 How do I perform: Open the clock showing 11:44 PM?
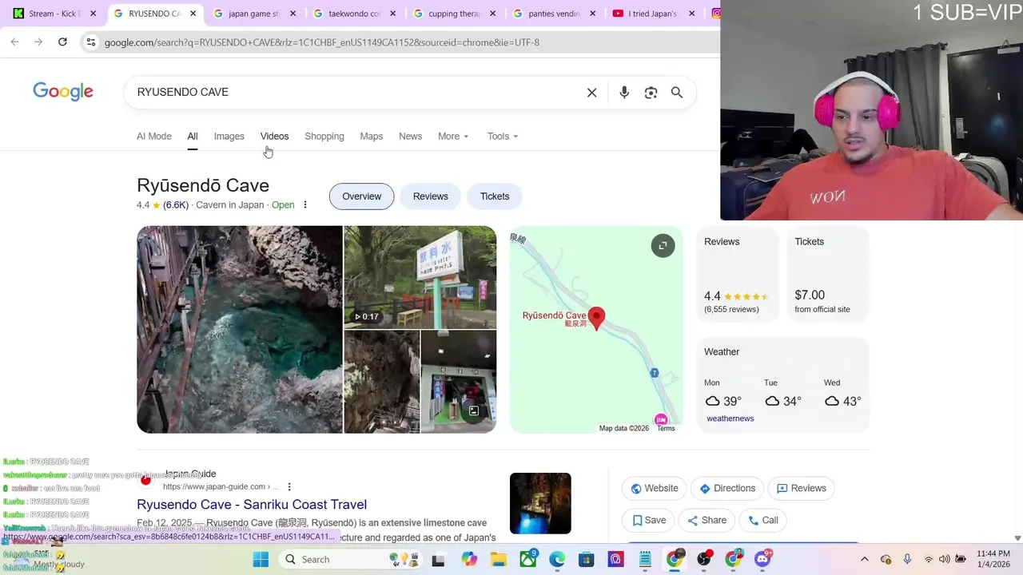(993, 560)
